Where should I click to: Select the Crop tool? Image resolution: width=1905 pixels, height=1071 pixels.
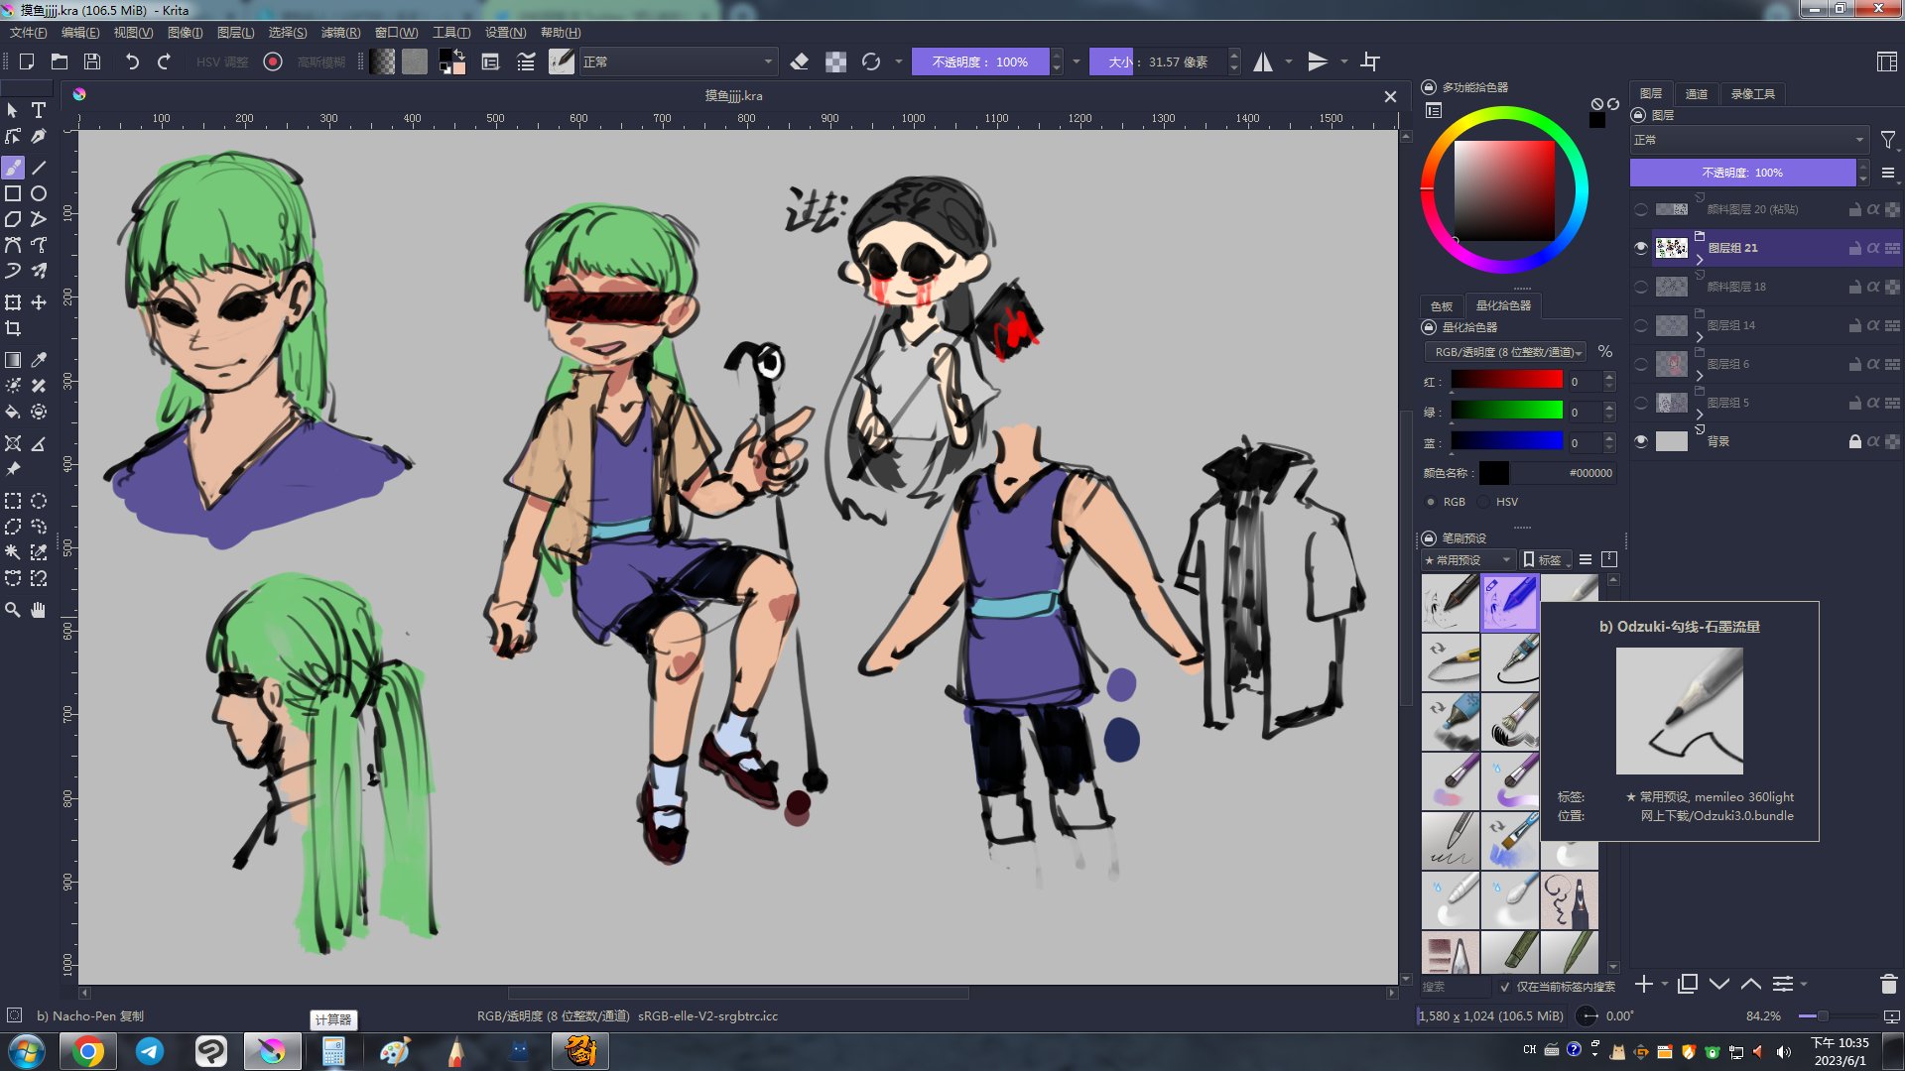click(13, 328)
